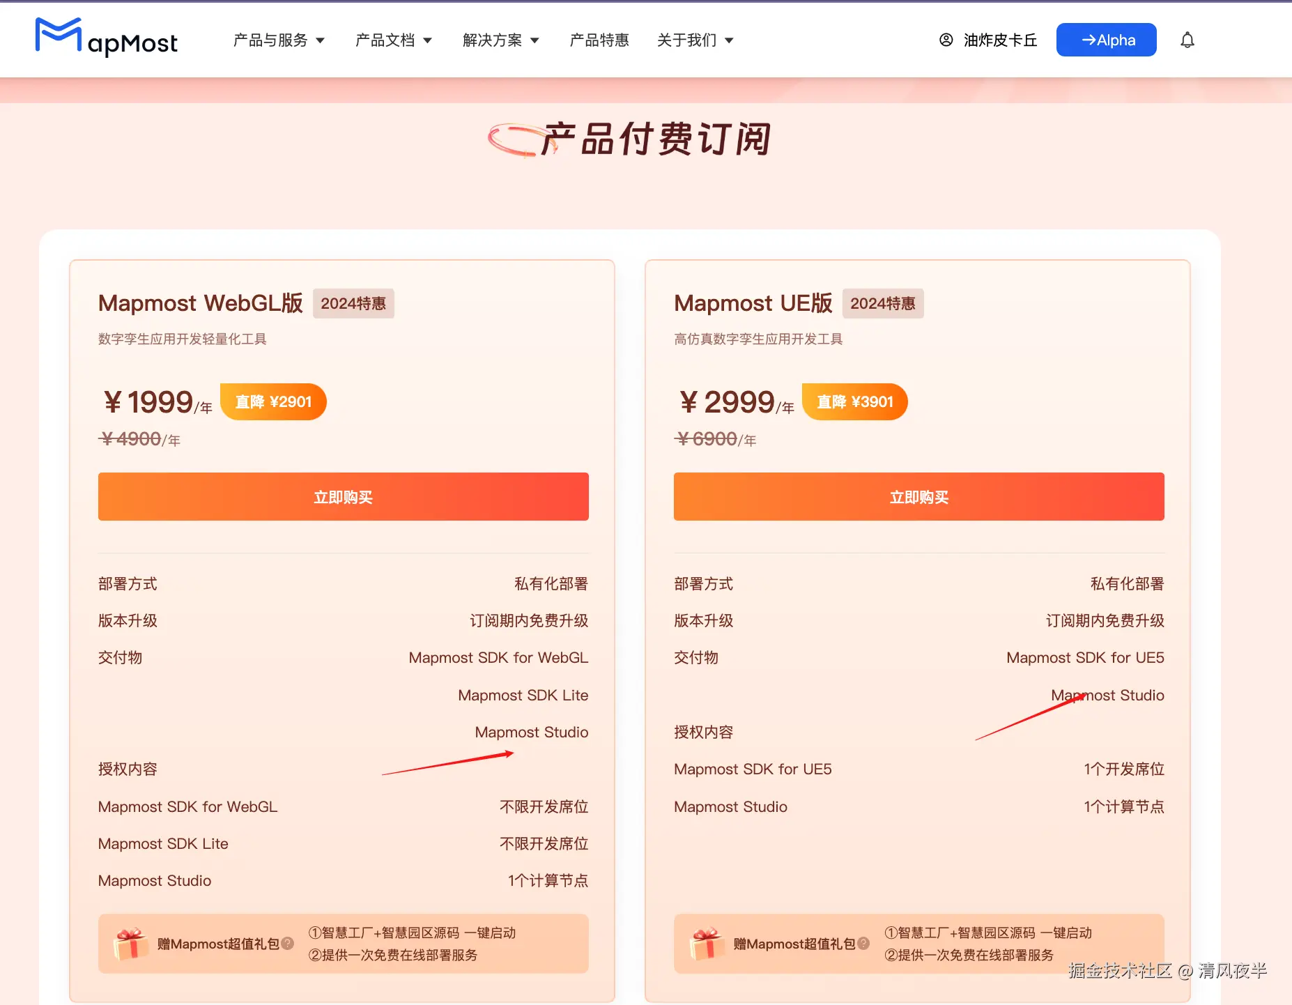Click the user avatar icon beside 油炸皮卡丘
This screenshot has width=1292, height=1005.
point(946,40)
